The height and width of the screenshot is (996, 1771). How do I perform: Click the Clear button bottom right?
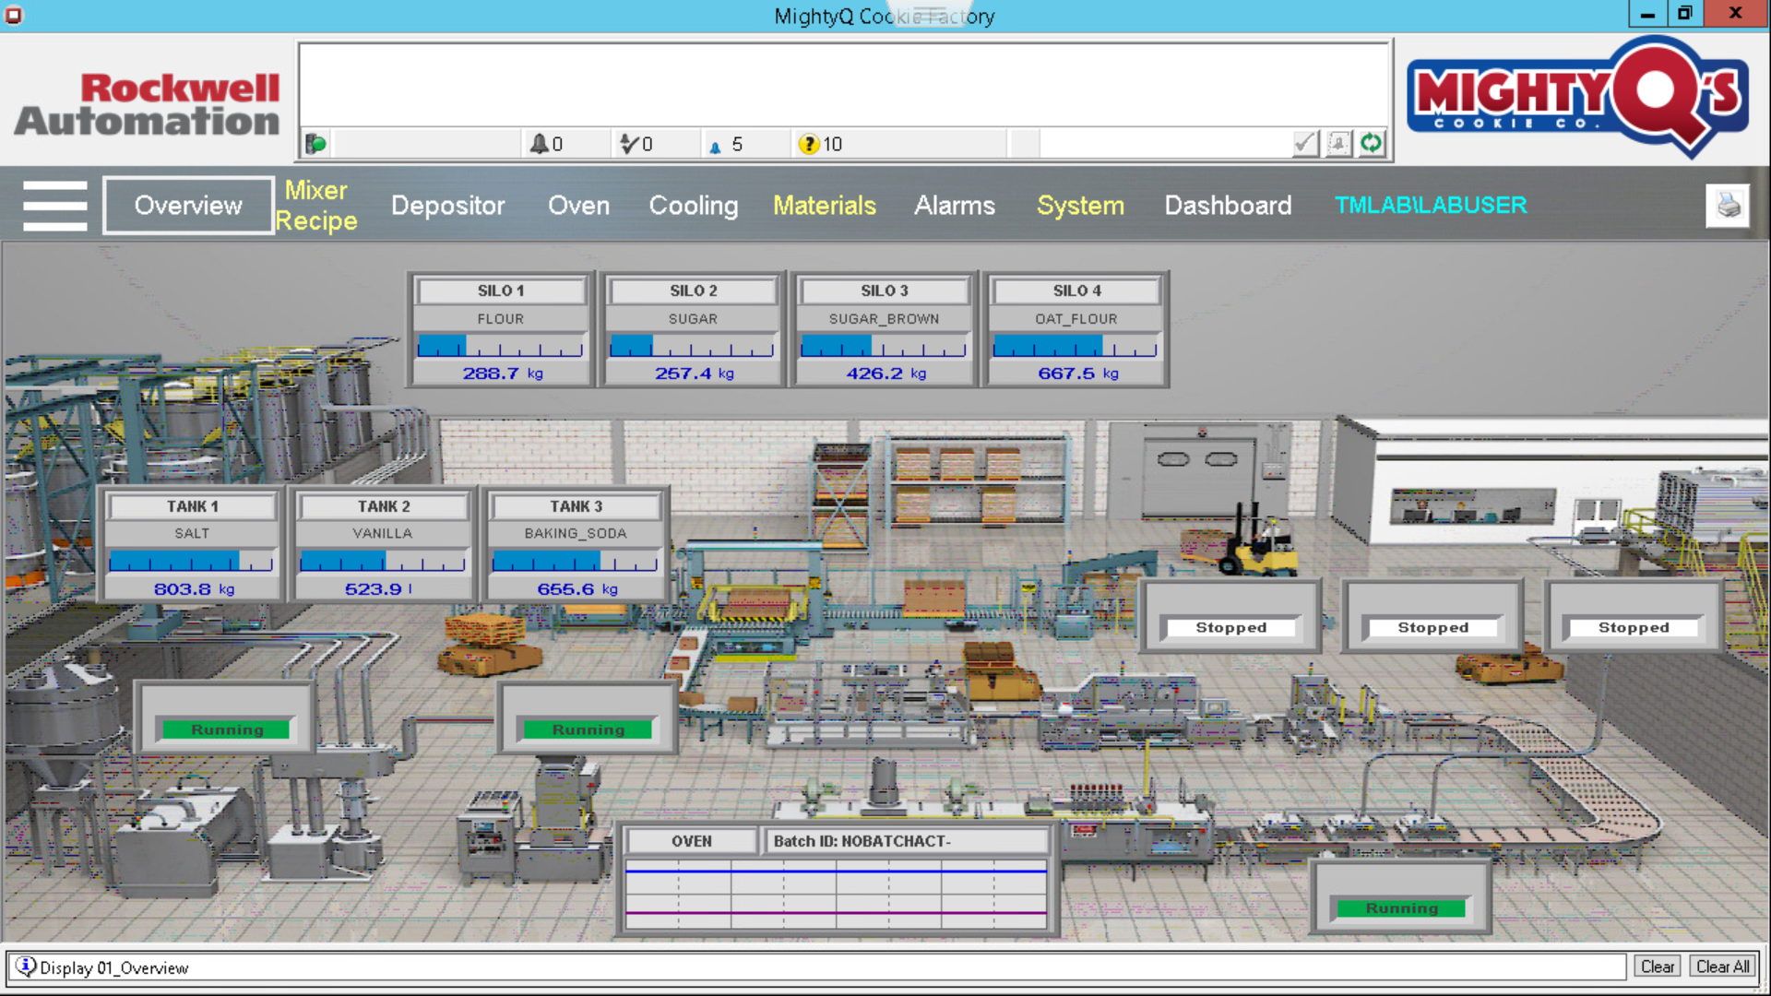[1657, 966]
